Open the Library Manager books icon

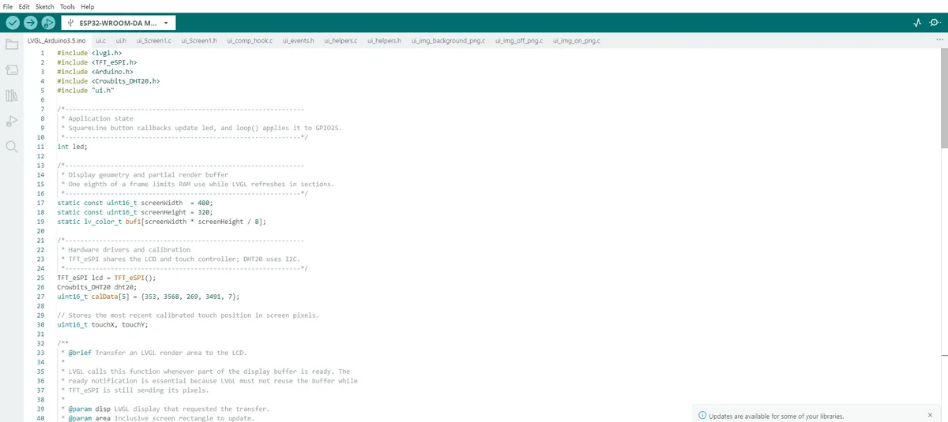(x=11, y=95)
